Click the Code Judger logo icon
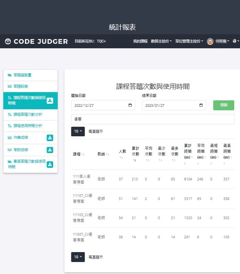The image size is (240, 274). pos(8,41)
